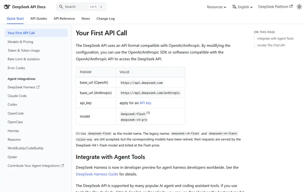Click the DeepSeek whale logo icon
This screenshot has width=307, height=192.
(x=7, y=7)
